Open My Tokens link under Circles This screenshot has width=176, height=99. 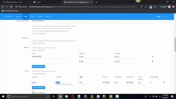(x=42, y=74)
